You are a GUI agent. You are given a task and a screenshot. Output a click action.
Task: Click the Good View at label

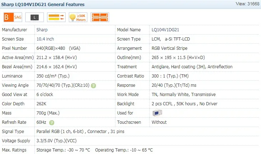15,95
